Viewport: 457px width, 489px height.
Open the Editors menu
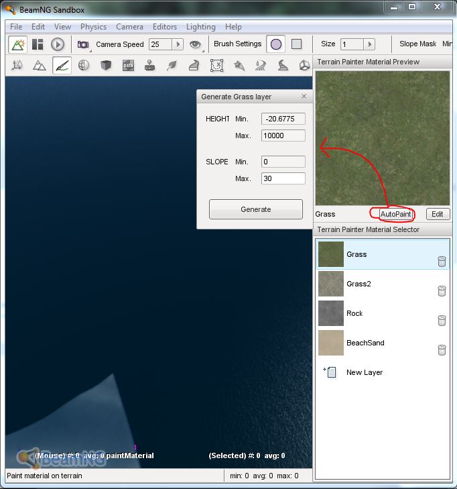[165, 27]
